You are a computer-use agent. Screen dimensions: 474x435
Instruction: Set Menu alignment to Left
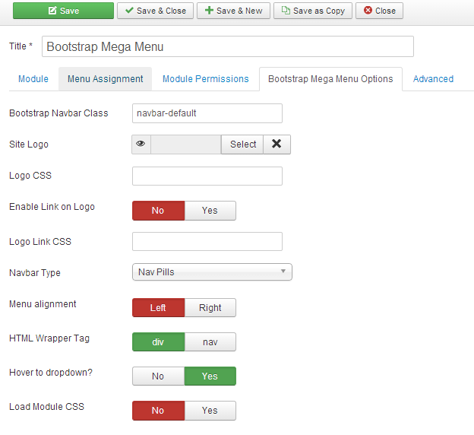click(x=158, y=307)
